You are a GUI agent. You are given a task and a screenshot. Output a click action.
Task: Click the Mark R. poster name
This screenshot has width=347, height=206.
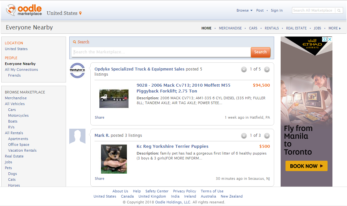click(x=102, y=135)
